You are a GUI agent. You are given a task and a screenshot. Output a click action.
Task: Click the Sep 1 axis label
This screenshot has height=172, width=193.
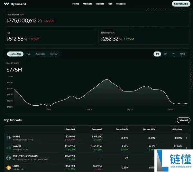[x=49, y=110]
